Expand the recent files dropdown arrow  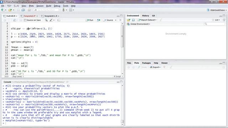pyautogui.click(x=14, y=10)
